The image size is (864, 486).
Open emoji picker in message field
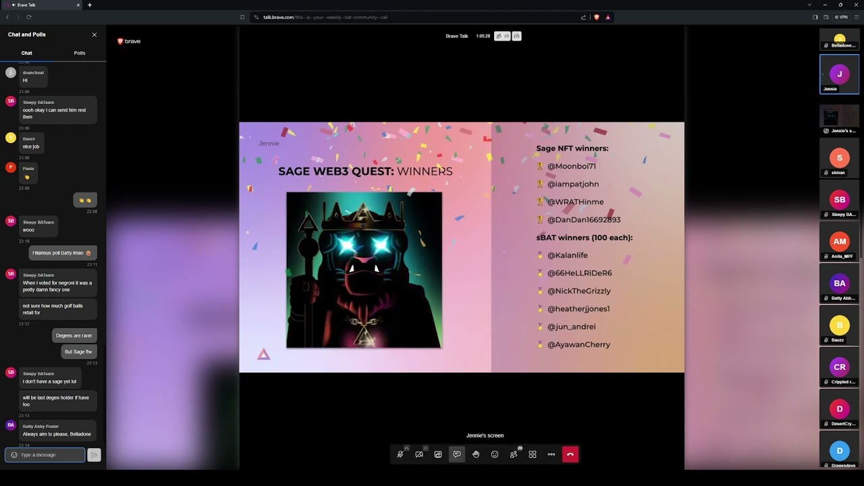tap(13, 455)
